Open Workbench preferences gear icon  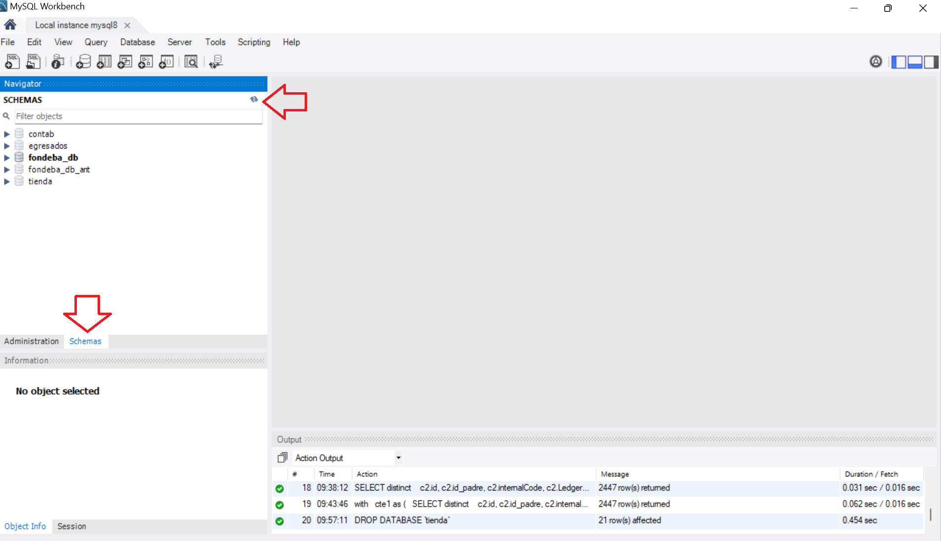click(x=876, y=62)
